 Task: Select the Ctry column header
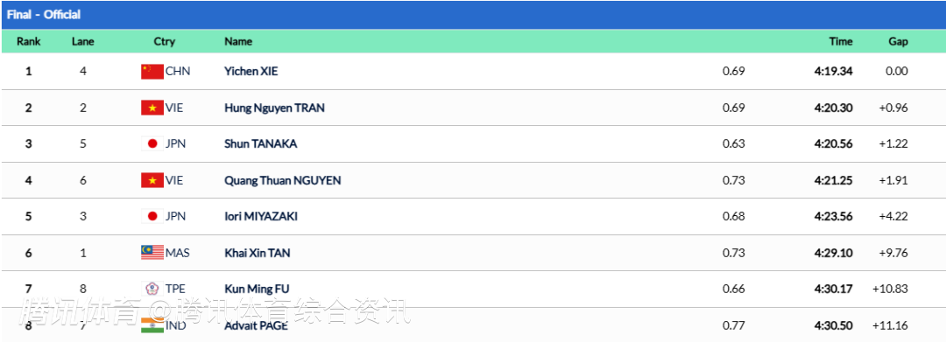coord(164,42)
